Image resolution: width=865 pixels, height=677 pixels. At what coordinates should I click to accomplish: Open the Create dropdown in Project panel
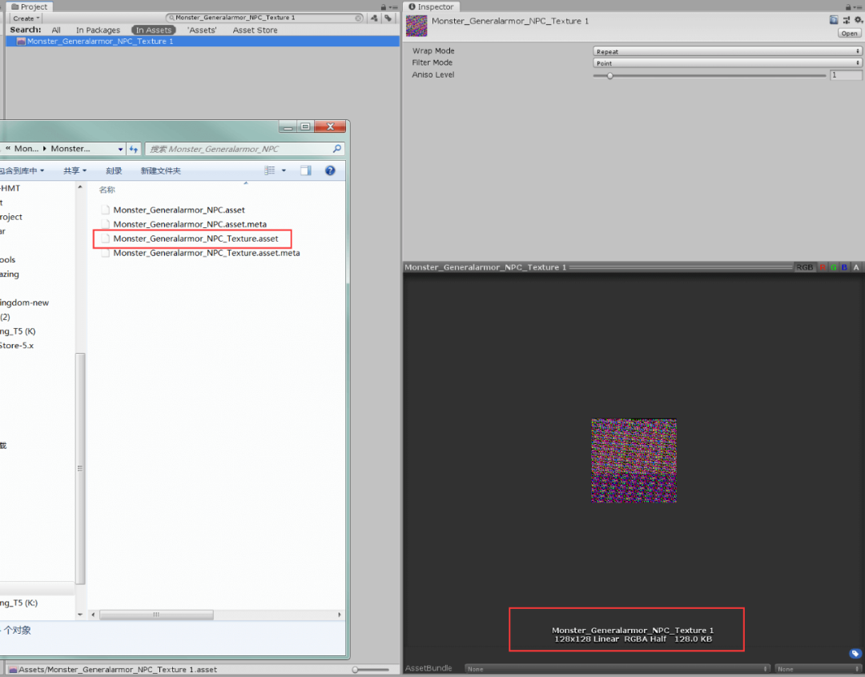point(26,18)
